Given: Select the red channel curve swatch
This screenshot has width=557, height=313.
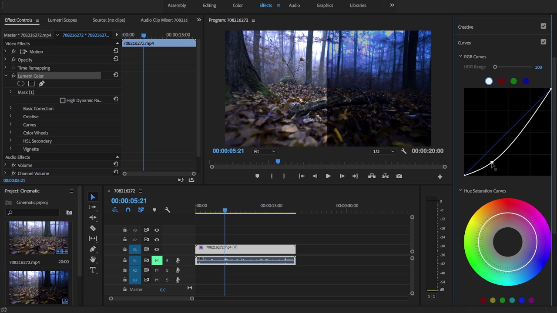Looking at the screenshot, I should [x=501, y=81].
